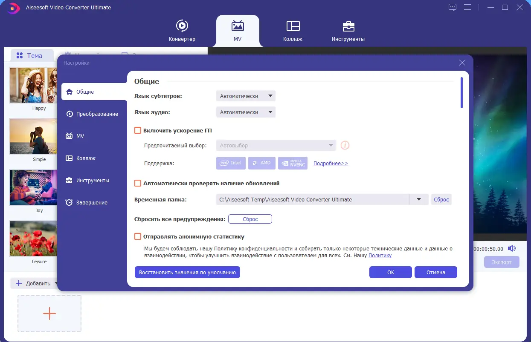Viewport: 531px width, 342px height.
Task: Choose the Happy theme thumbnail
Action: click(x=34, y=86)
